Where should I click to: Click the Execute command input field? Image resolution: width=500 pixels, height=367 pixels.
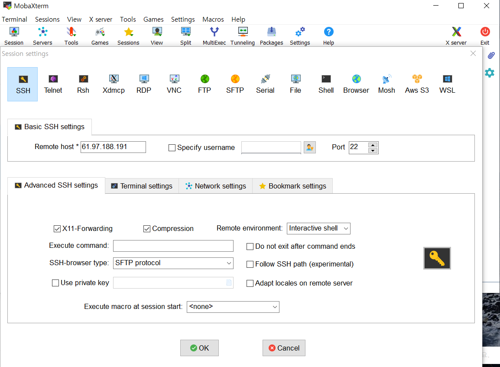(x=173, y=246)
